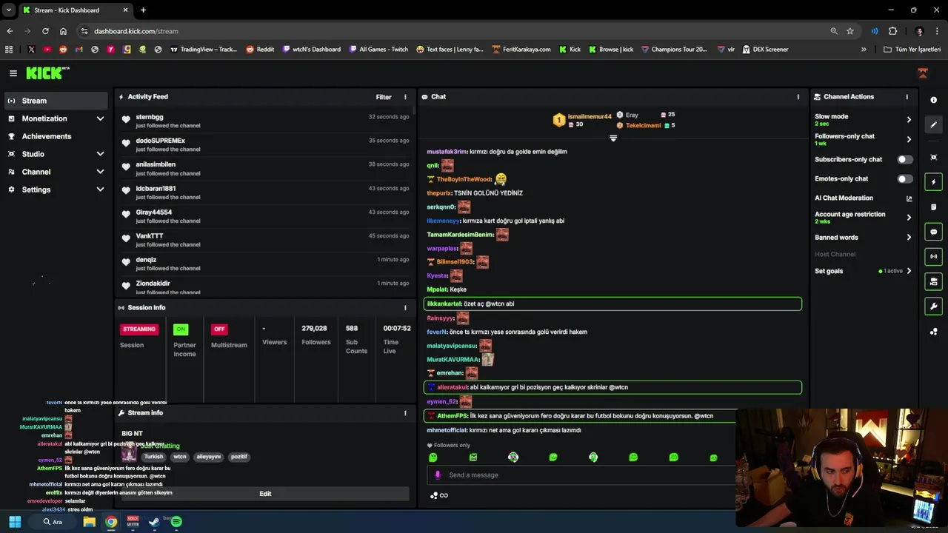This screenshot has width=948, height=533.
Task: Bookmark this page with the star icon
Action: click(x=850, y=31)
